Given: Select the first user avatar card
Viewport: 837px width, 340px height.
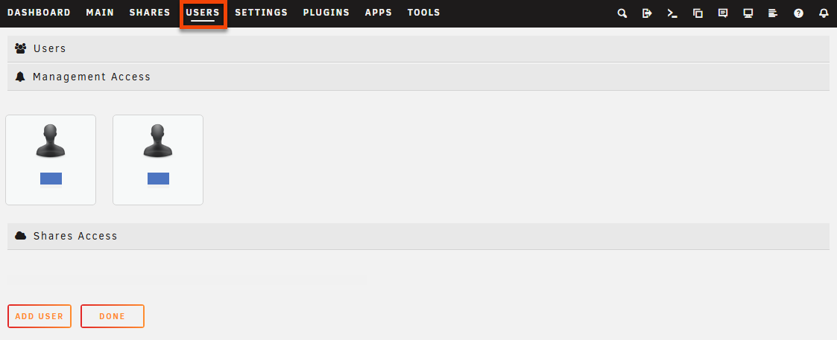Looking at the screenshot, I should 51,159.
